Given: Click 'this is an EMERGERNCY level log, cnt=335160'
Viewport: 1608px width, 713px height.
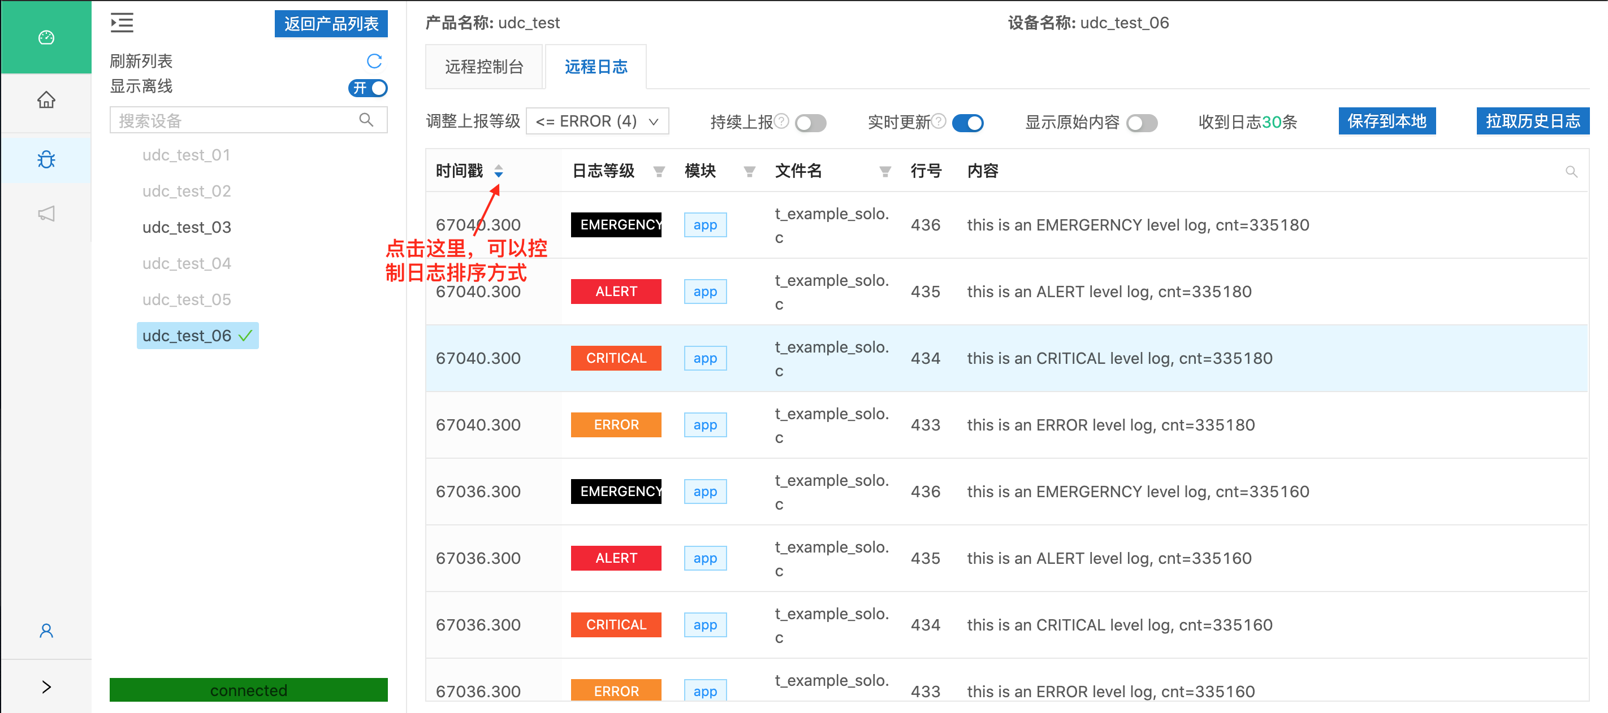Looking at the screenshot, I should pyautogui.click(x=1138, y=492).
